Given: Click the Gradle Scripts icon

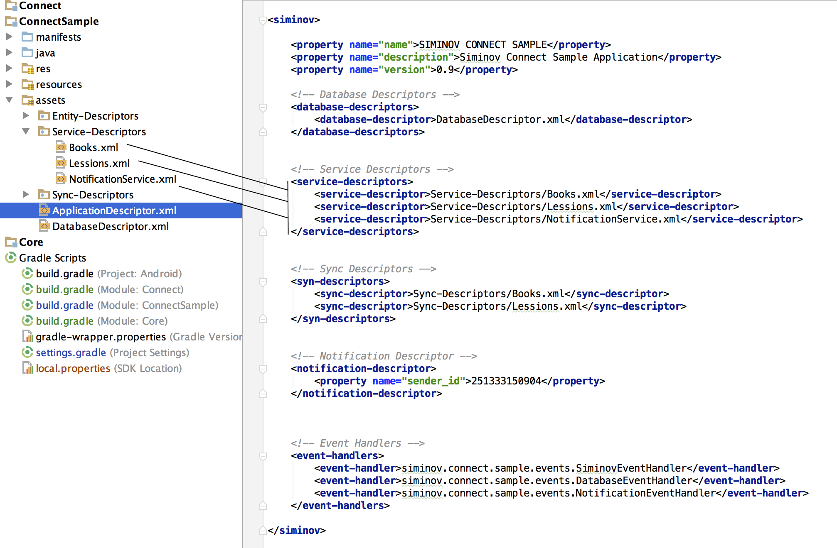Looking at the screenshot, I should 11,257.
